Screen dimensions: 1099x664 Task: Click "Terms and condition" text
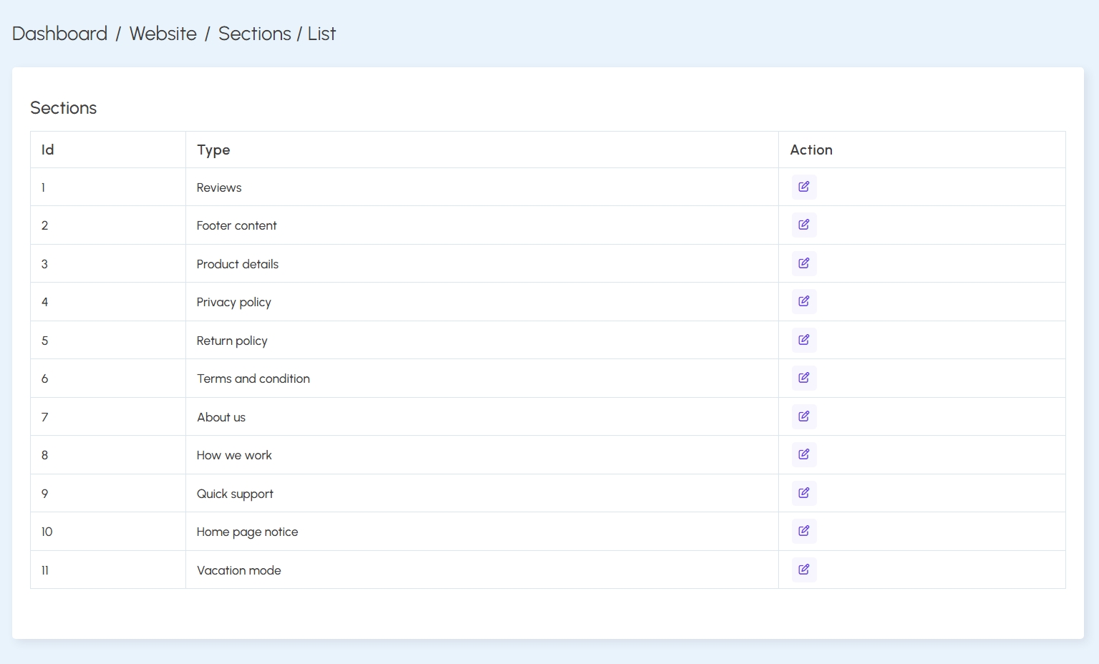pos(253,379)
